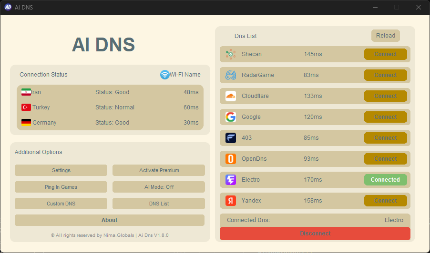Open Ping In Games

pyautogui.click(x=61, y=187)
